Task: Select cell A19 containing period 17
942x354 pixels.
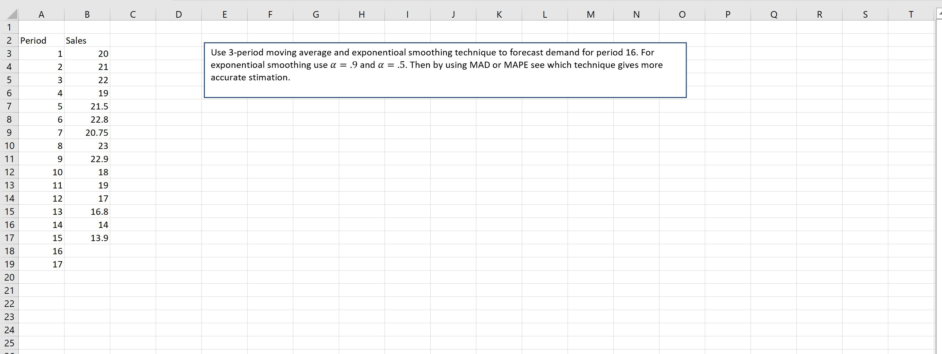Action: coord(41,264)
